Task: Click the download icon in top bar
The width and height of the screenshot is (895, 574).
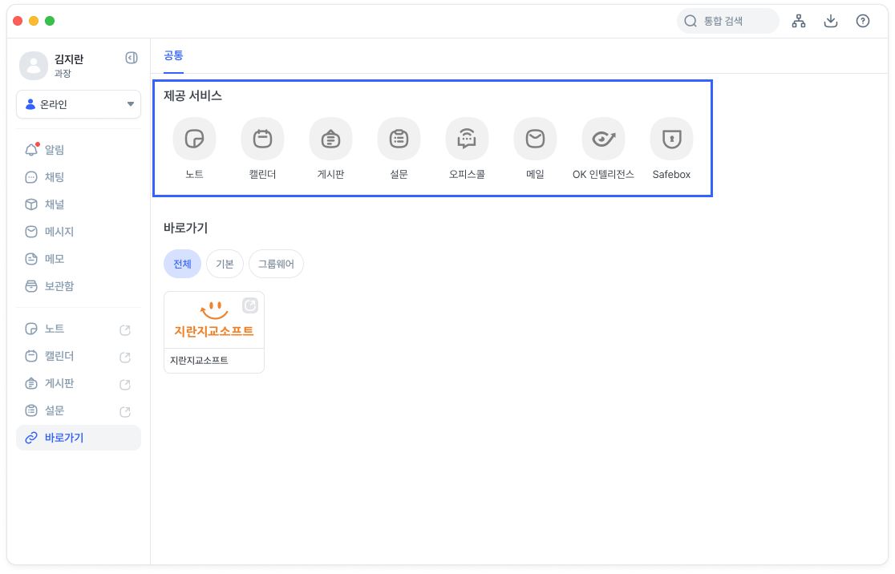Action: [831, 22]
